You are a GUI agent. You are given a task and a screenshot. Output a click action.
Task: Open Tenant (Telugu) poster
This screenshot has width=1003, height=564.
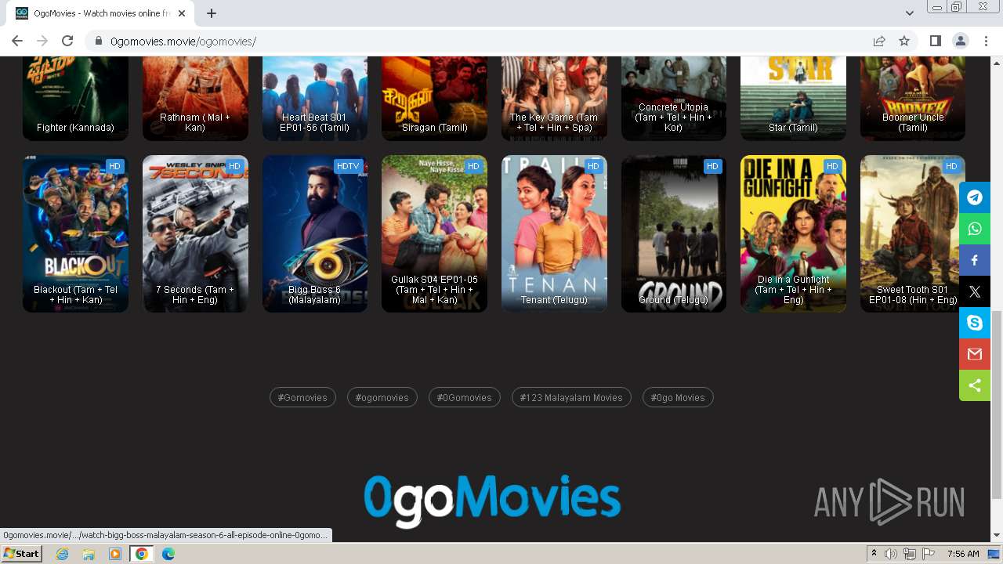click(554, 233)
